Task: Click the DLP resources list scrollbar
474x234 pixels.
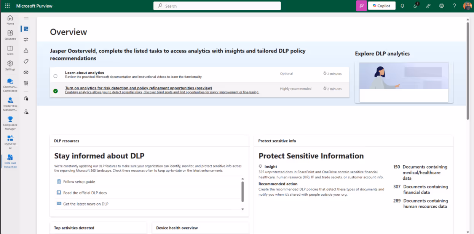Action: pos(243,191)
